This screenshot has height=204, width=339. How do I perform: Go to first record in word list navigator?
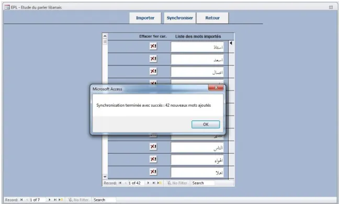[120, 183]
